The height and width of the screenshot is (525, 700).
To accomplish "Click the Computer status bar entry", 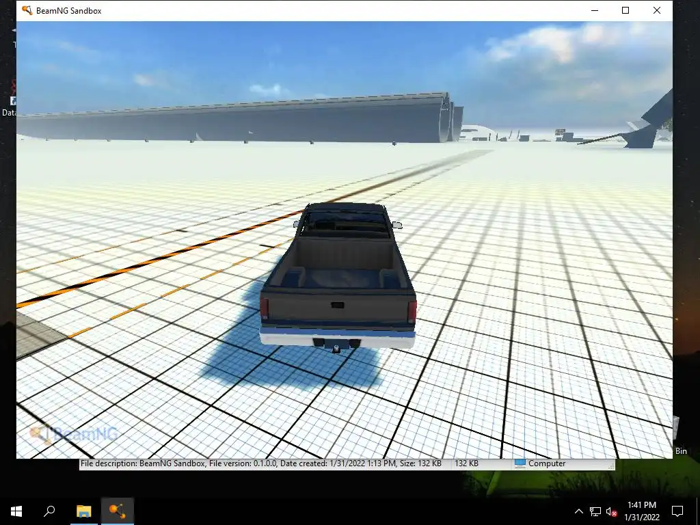I will coord(540,463).
